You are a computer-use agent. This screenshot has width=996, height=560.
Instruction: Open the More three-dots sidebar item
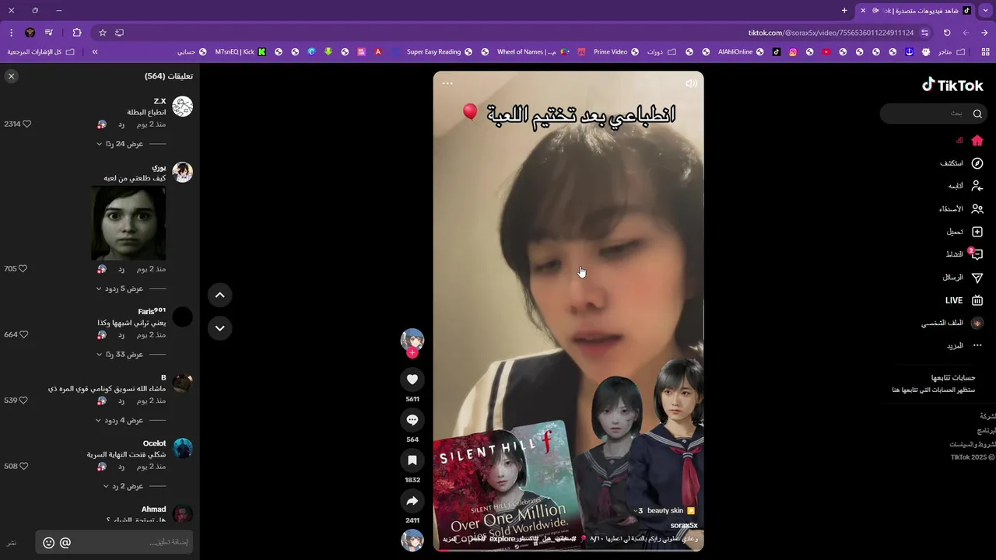pyautogui.click(x=965, y=345)
